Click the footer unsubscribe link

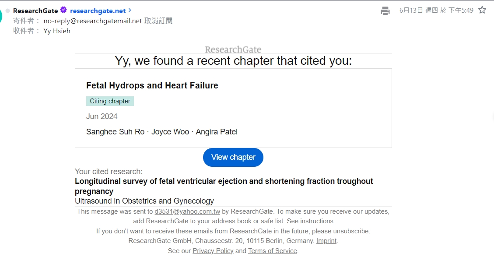pyautogui.click(x=351, y=231)
